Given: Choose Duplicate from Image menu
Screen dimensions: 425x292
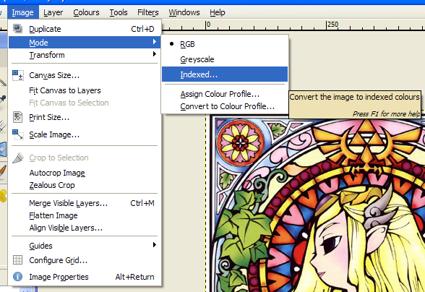Looking at the screenshot, I should (85, 29).
